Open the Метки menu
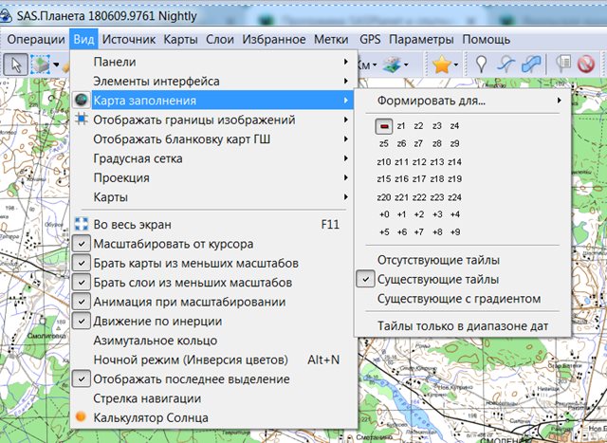This screenshot has width=607, height=443. click(x=331, y=39)
